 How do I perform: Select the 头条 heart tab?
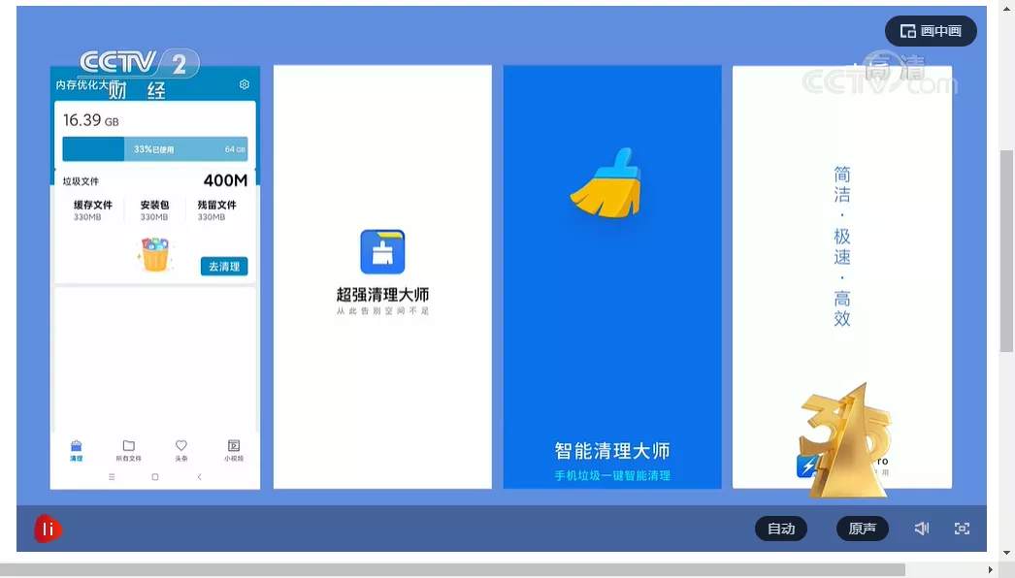[181, 451]
